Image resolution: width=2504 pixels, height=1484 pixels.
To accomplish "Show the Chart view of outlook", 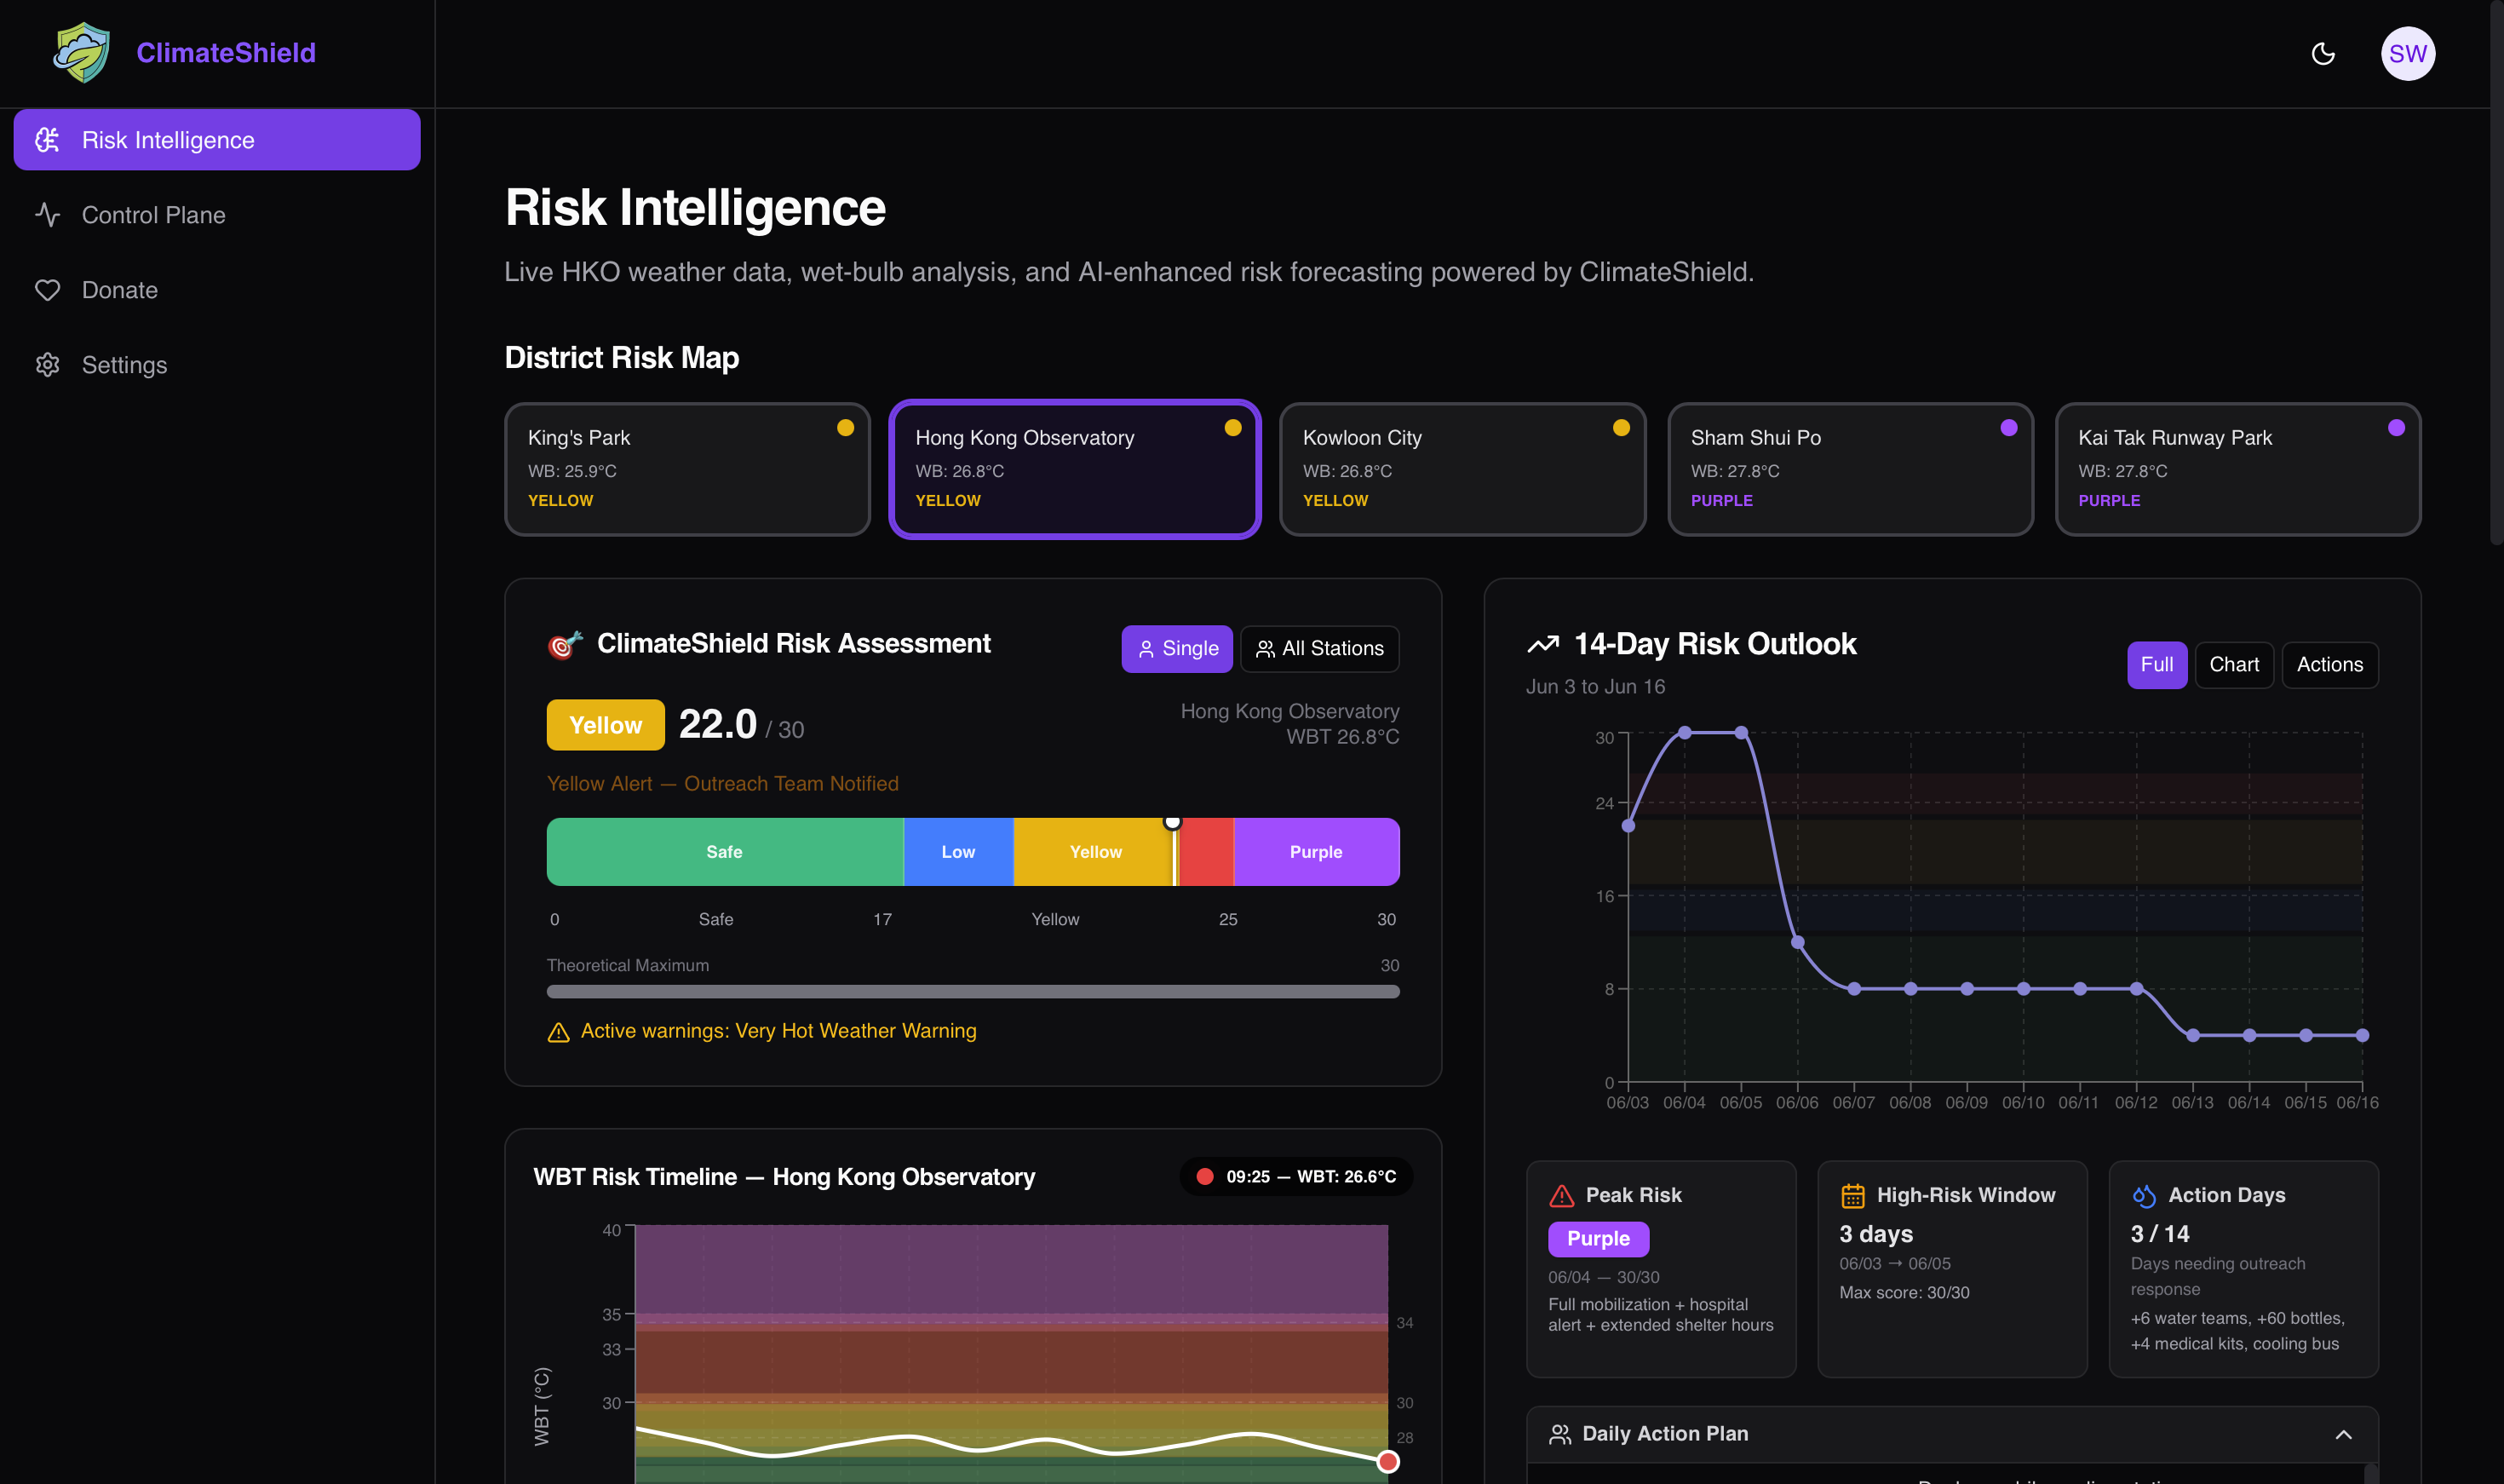I will pos(2233,665).
